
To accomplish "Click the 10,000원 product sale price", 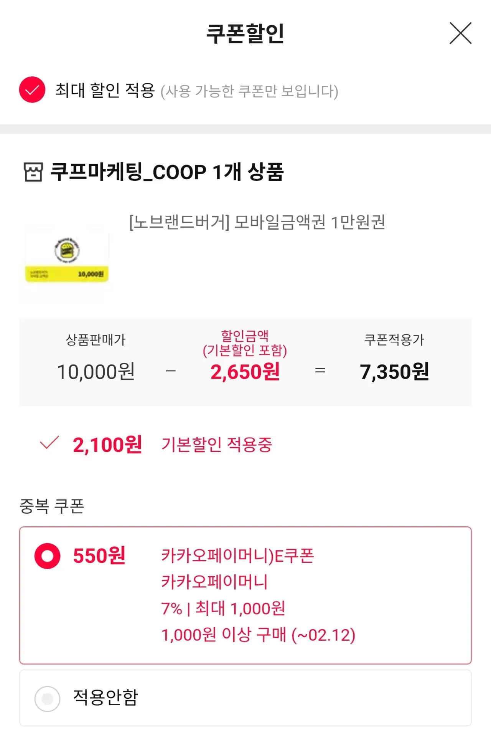I will tap(96, 372).
